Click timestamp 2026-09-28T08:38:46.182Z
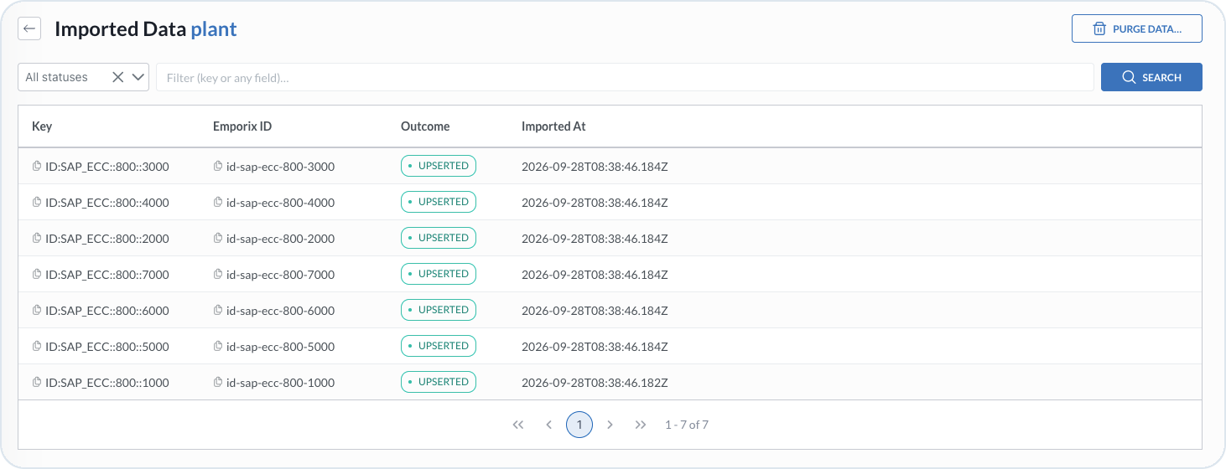The width and height of the screenshot is (1226, 469). [x=595, y=383]
